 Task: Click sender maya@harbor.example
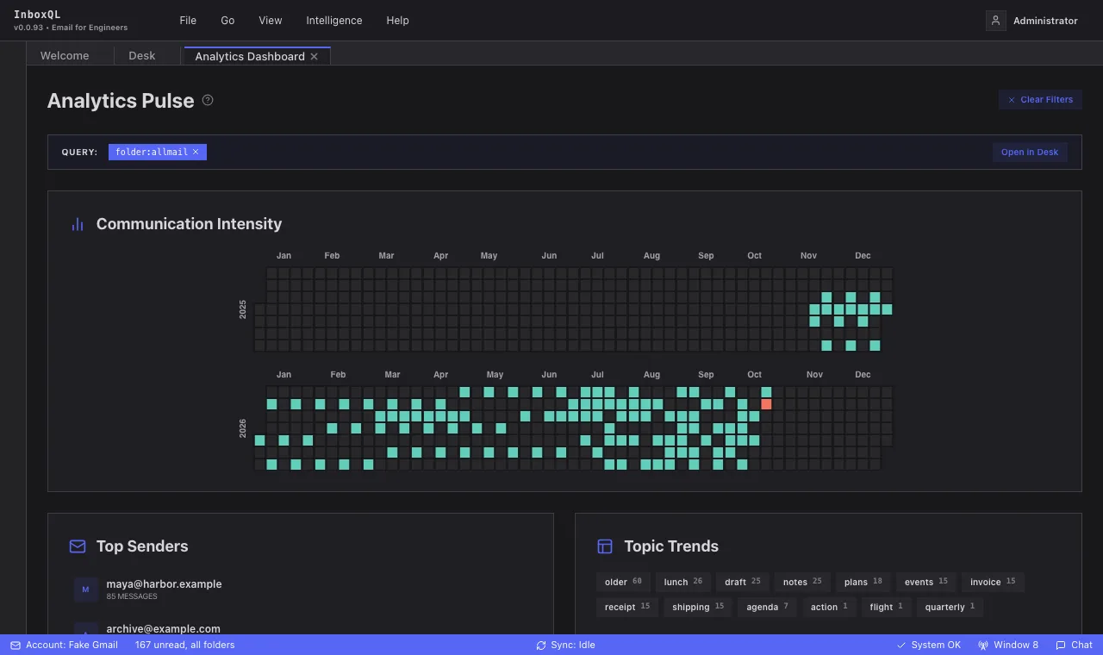164,584
